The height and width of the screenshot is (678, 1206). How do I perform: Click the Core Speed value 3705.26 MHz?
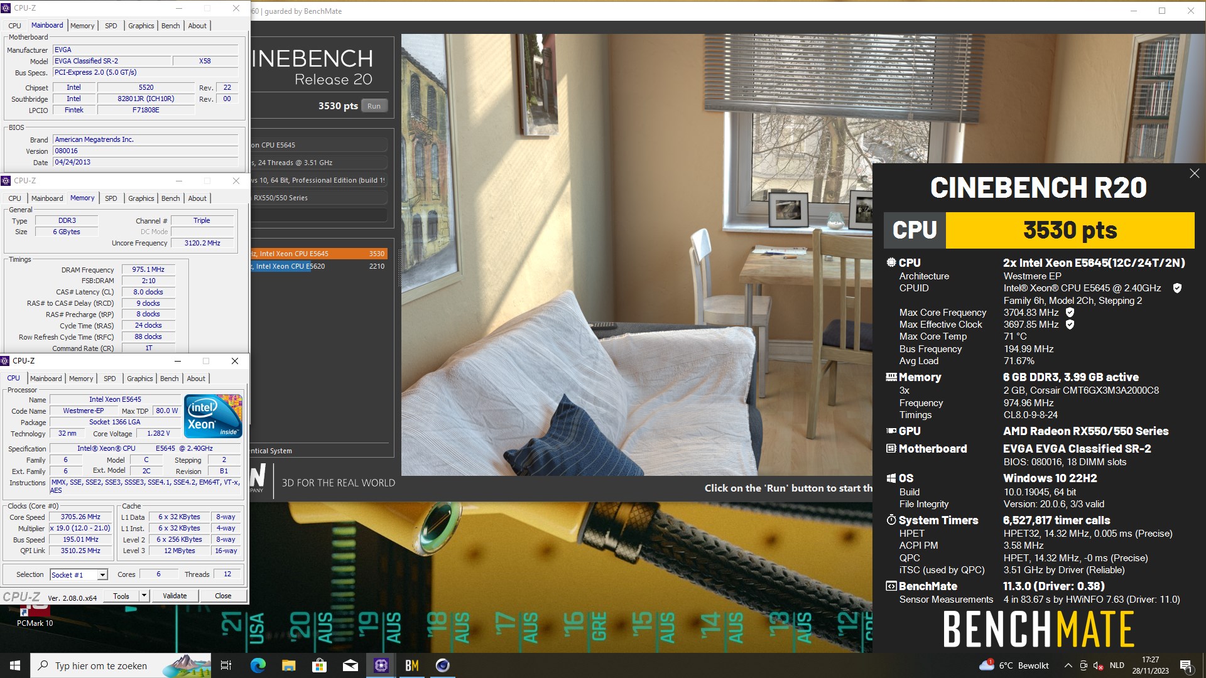point(80,517)
